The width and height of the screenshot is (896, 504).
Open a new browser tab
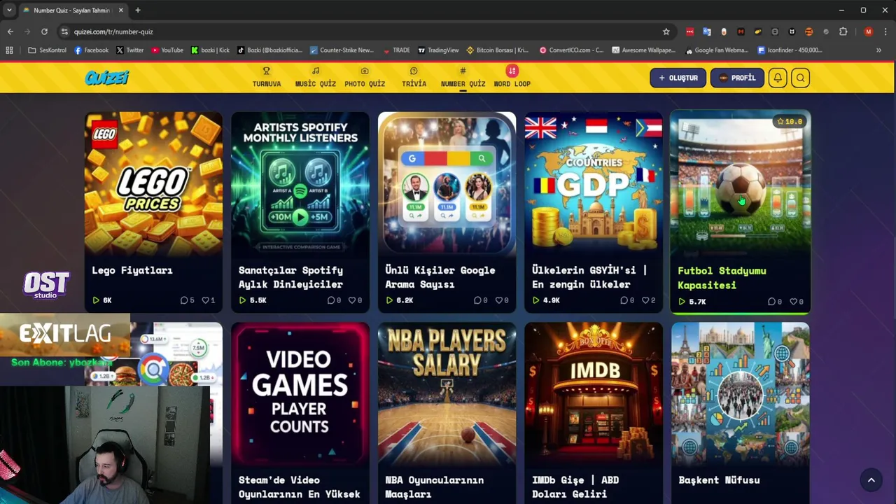[x=138, y=10]
